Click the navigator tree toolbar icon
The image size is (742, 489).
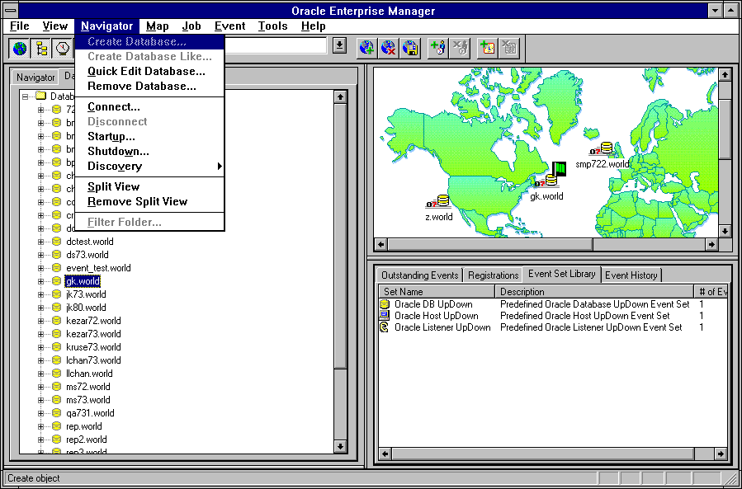coord(41,48)
